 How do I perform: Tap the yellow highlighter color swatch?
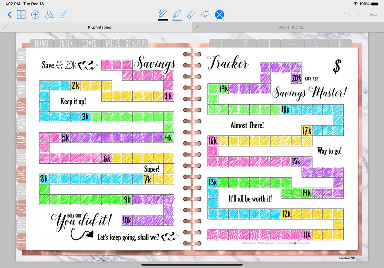click(177, 20)
